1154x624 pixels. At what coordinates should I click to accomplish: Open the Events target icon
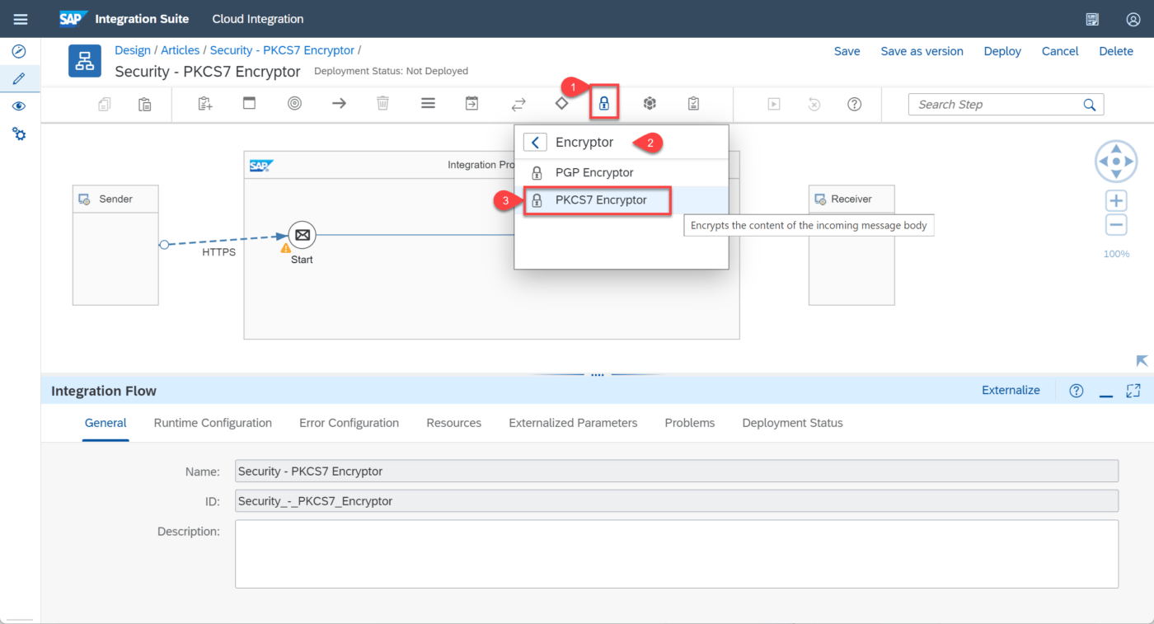point(294,104)
